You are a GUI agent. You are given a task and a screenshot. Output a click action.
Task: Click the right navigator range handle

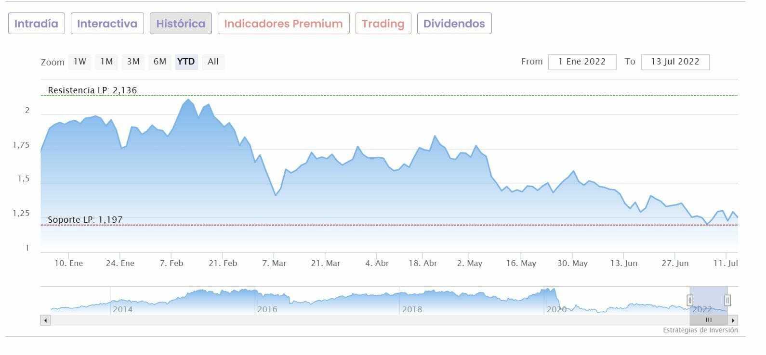coord(727,300)
